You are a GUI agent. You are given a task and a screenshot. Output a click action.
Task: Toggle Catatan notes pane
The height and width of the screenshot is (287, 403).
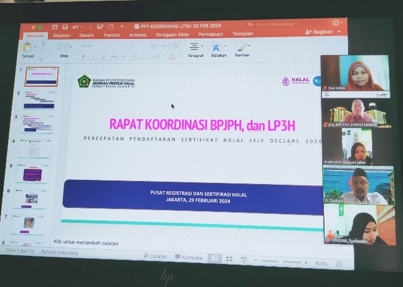[155, 256]
